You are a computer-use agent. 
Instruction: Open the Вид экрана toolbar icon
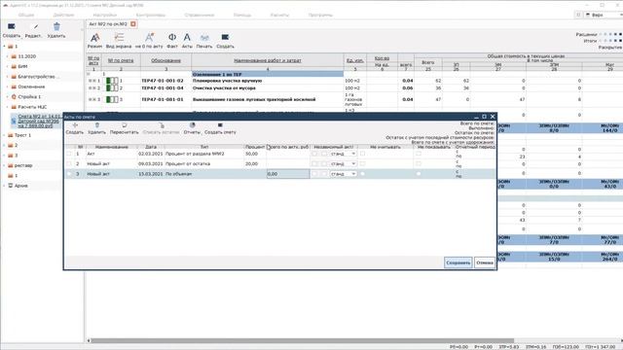pos(119,38)
